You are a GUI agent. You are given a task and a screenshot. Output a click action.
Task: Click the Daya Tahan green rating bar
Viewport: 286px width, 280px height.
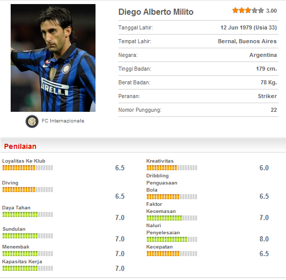[28, 214]
